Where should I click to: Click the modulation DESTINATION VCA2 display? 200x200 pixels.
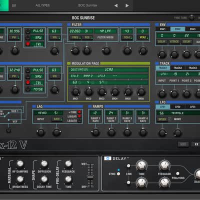(x=108, y=69)
